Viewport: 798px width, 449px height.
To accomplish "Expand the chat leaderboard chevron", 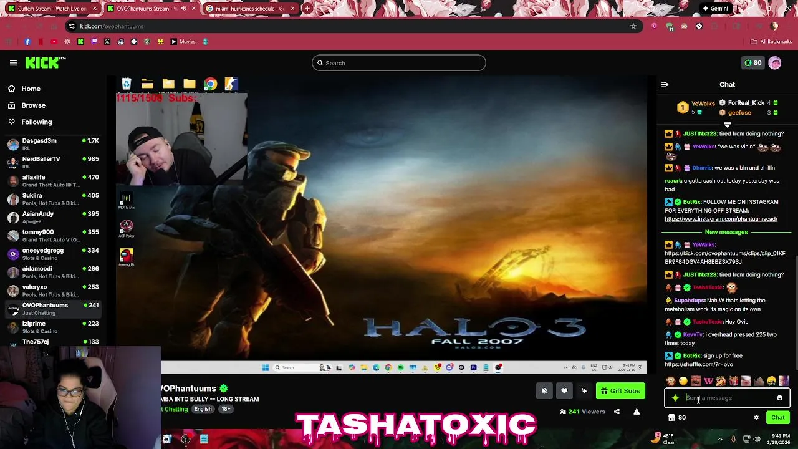I will (x=727, y=125).
